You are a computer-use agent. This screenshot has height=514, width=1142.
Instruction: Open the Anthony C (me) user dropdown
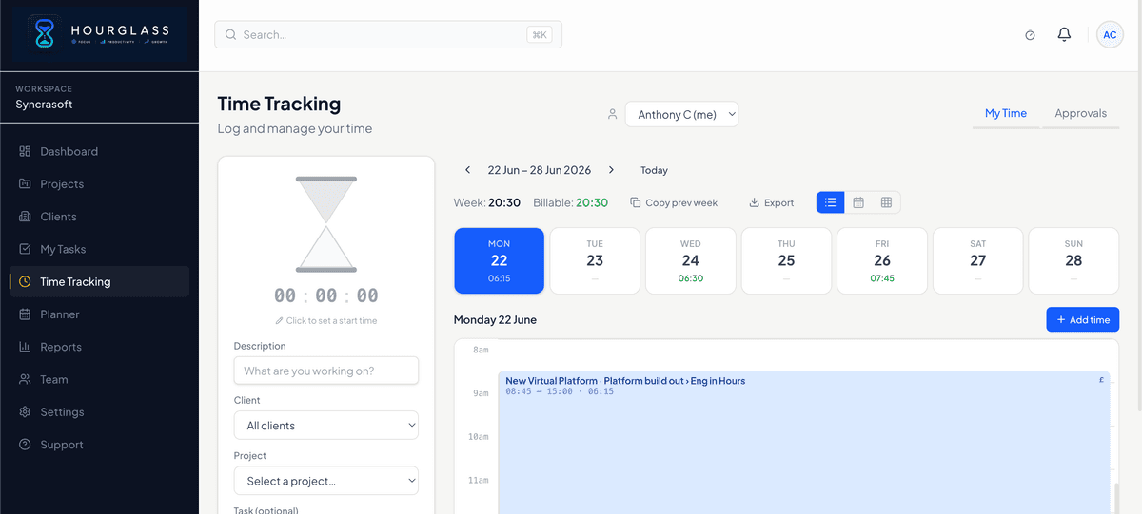click(x=681, y=114)
